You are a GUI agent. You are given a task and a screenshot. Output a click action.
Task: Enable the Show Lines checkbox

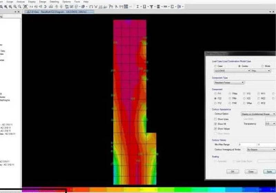click(x=215, y=119)
